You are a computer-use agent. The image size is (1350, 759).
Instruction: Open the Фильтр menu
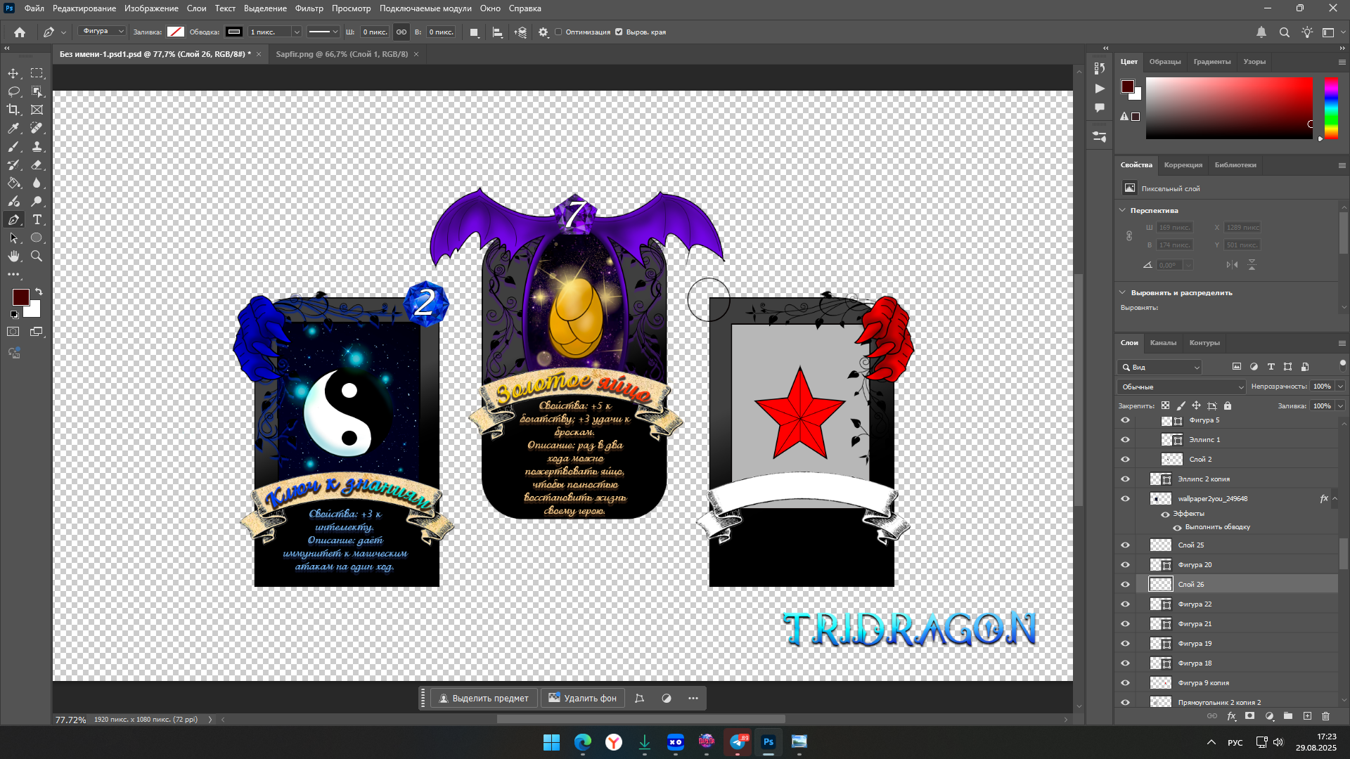pos(309,8)
